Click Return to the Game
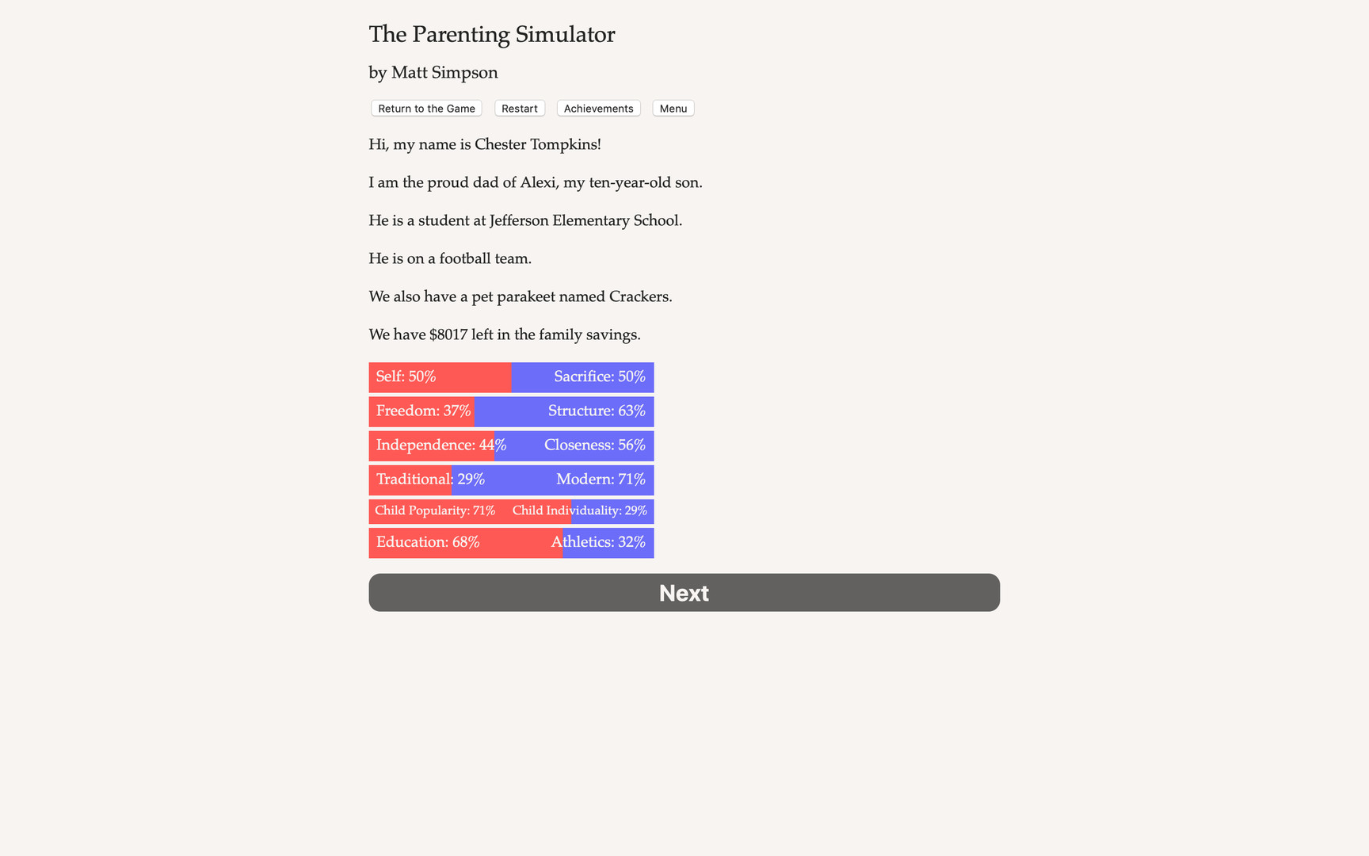1369x856 pixels. point(426,108)
